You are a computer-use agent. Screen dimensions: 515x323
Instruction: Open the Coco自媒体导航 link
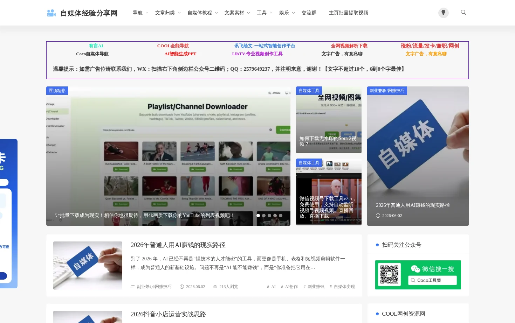tap(92, 54)
